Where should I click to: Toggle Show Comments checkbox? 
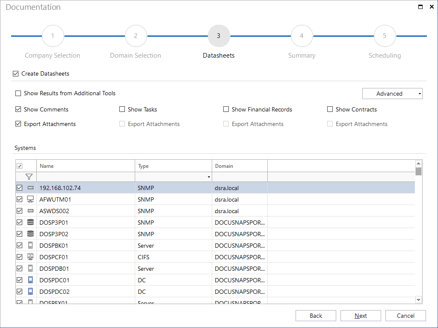[x=18, y=109]
